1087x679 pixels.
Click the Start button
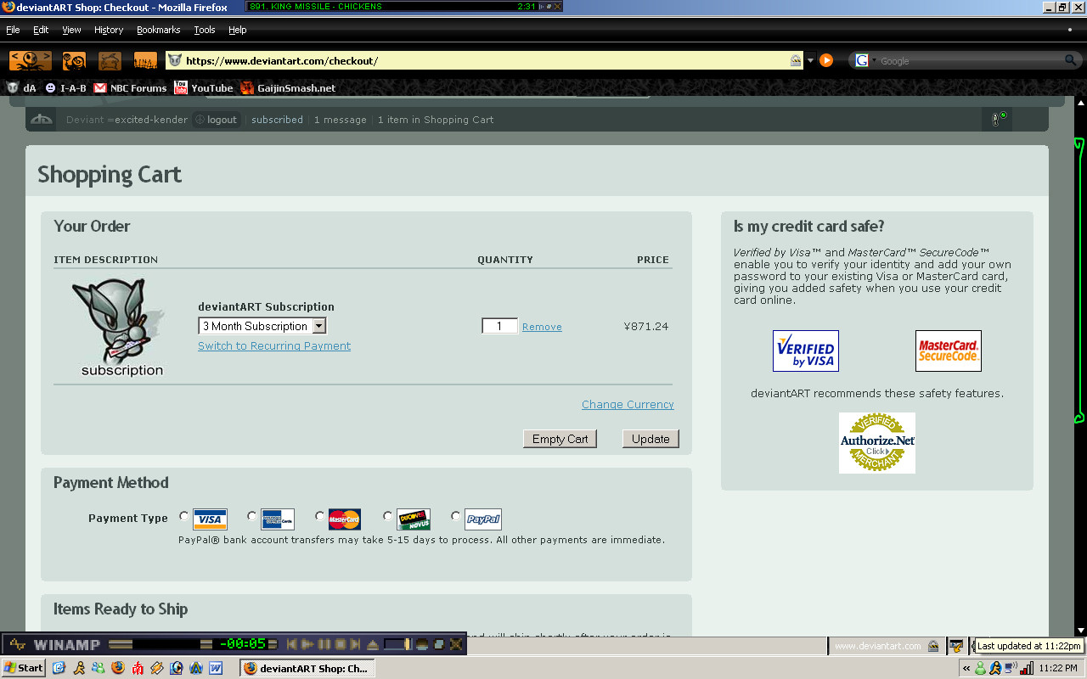tap(25, 668)
